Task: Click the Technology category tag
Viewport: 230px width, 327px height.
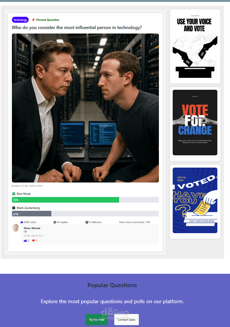Action: point(20,20)
